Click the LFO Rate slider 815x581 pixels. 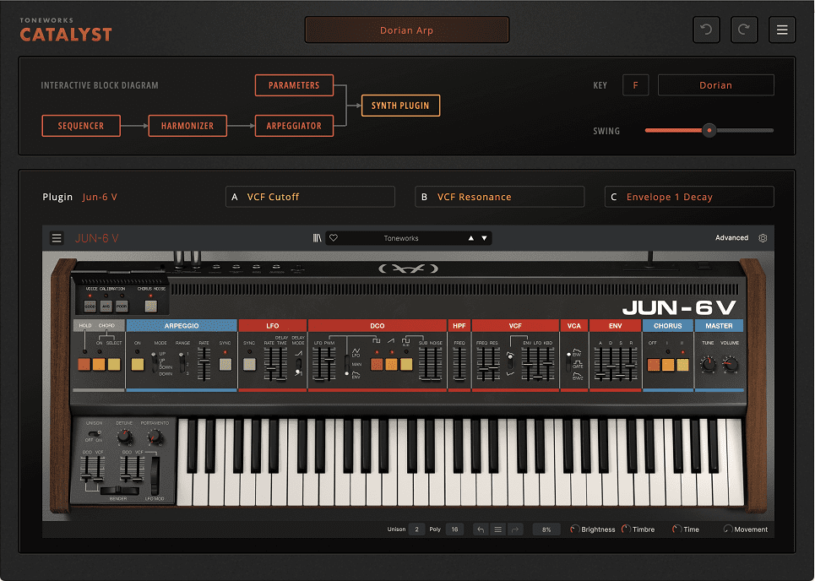tap(270, 364)
